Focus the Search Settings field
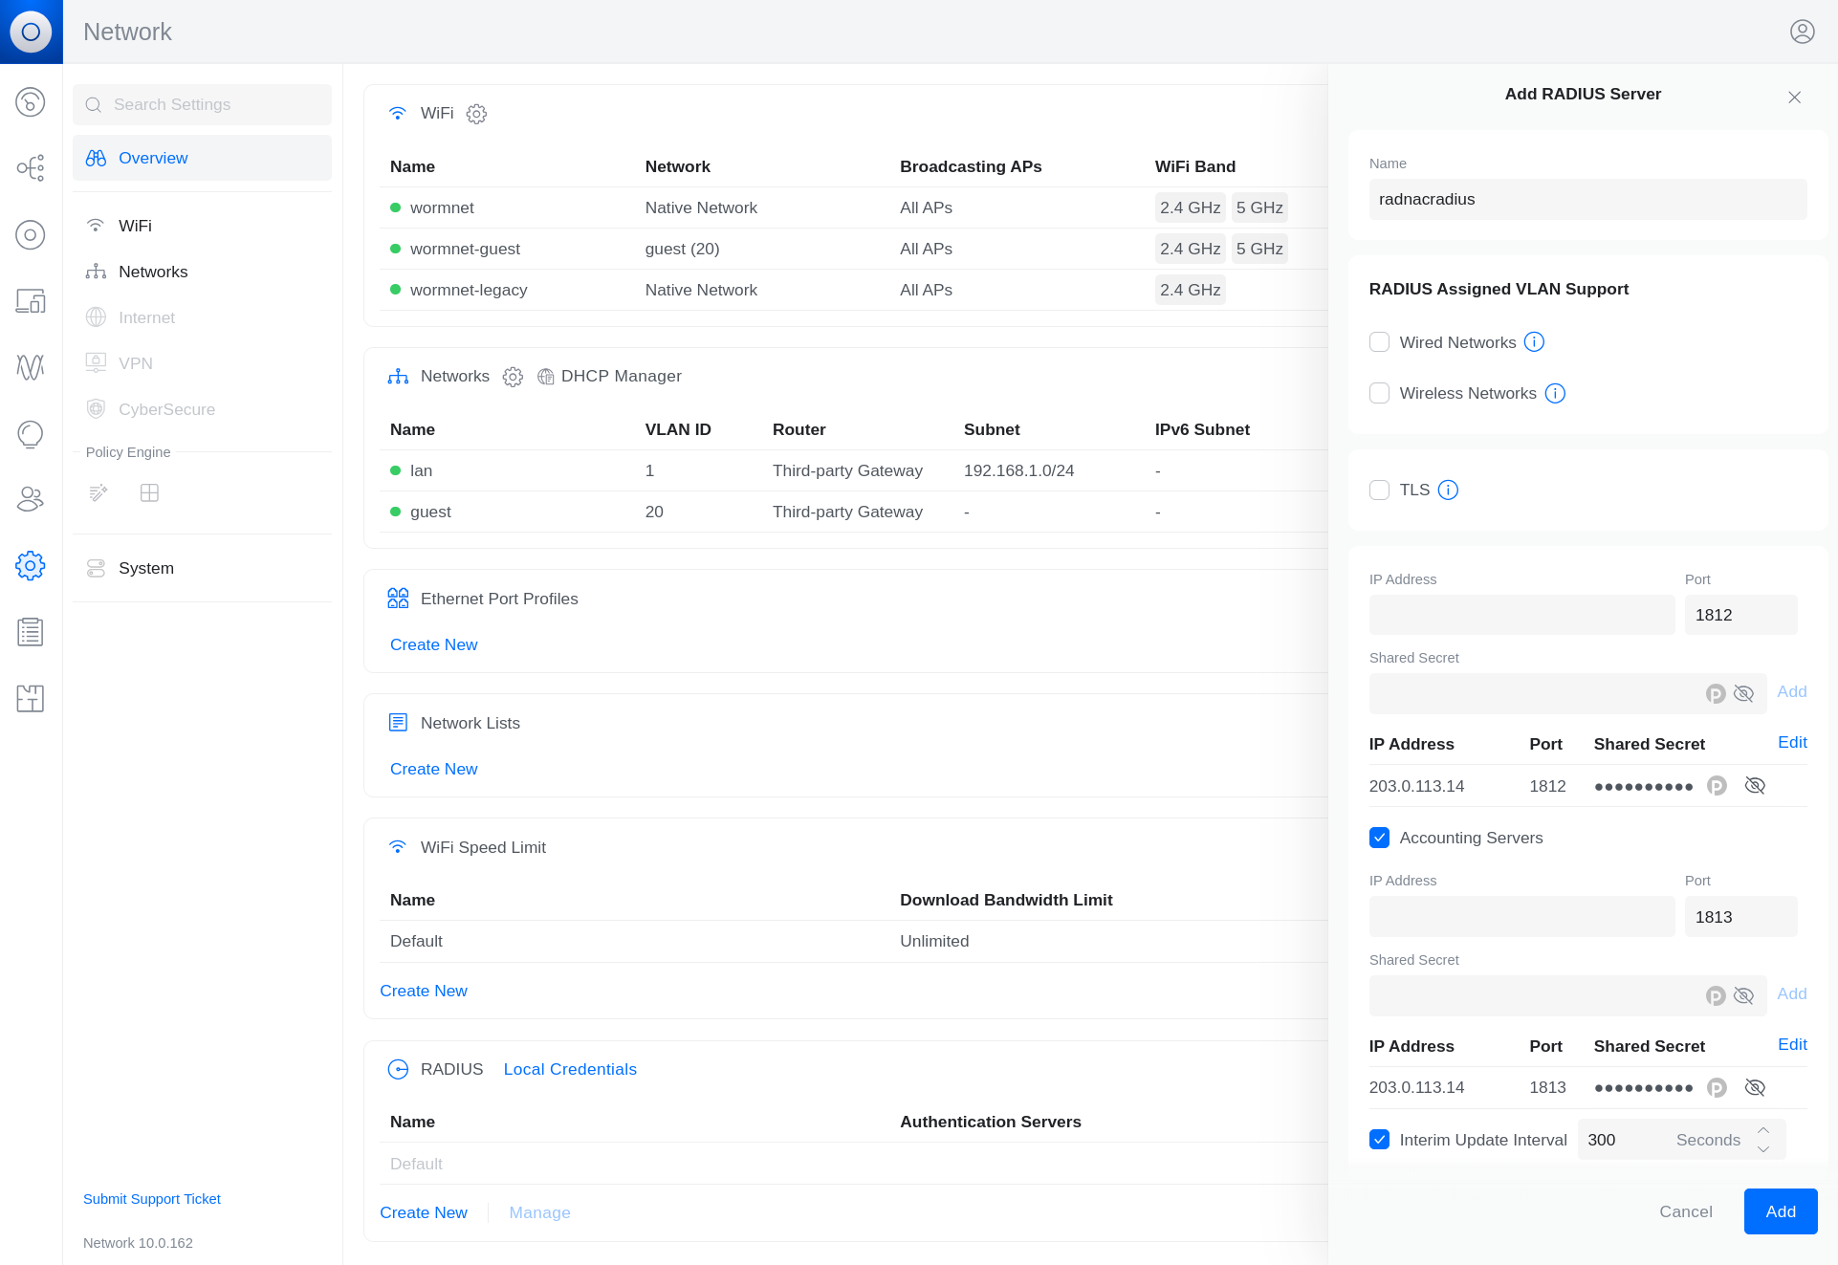The width and height of the screenshot is (1838, 1265). pos(202,104)
